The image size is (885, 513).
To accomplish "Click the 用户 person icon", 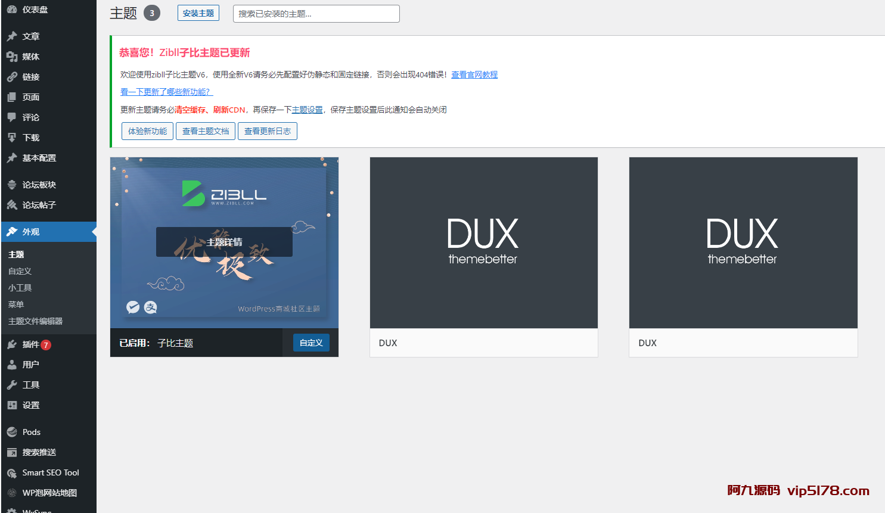I will coord(12,365).
